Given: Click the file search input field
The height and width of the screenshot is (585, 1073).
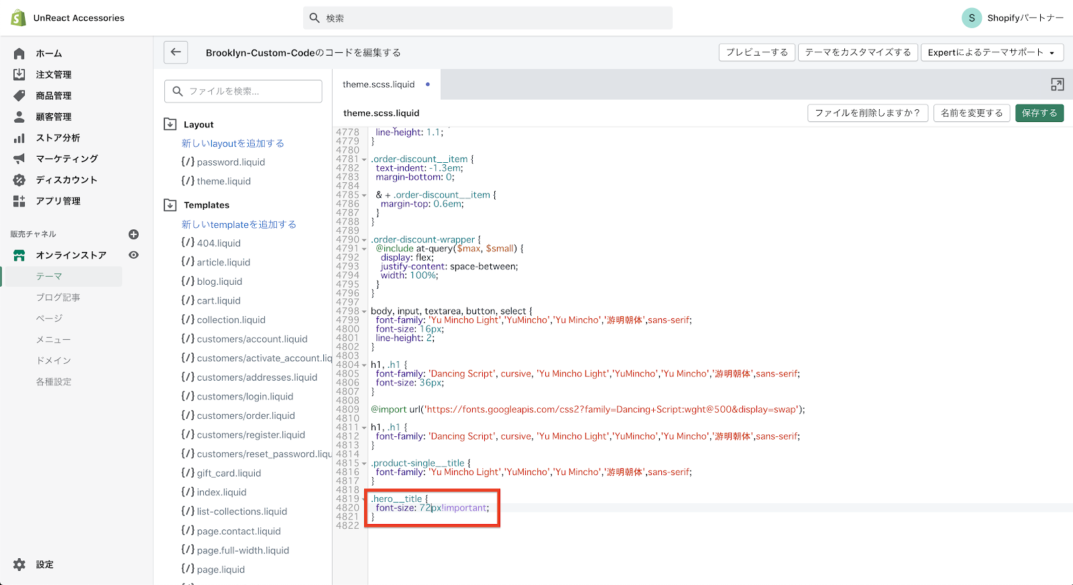Looking at the screenshot, I should (x=243, y=91).
